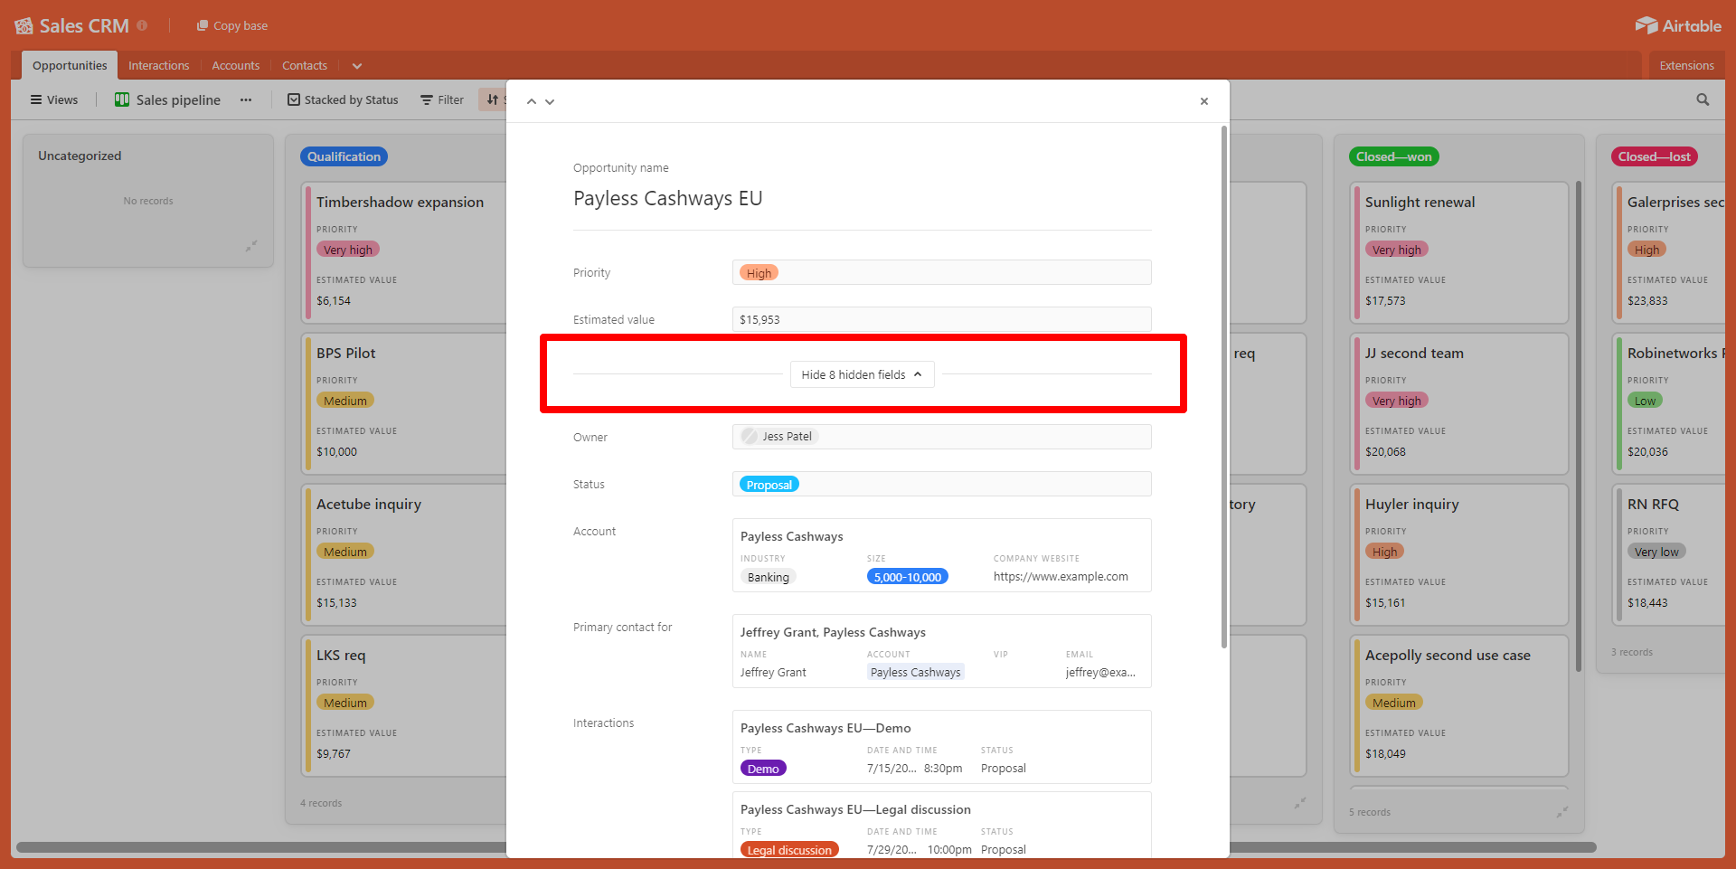Screen dimensions: 1736x869
Task: Open the Sales pipeline view options menu
Action: point(245,99)
